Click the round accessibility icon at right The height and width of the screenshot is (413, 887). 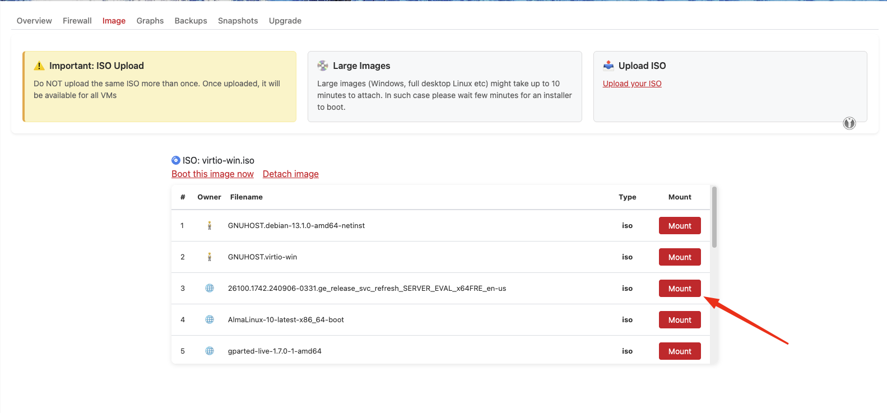point(849,123)
